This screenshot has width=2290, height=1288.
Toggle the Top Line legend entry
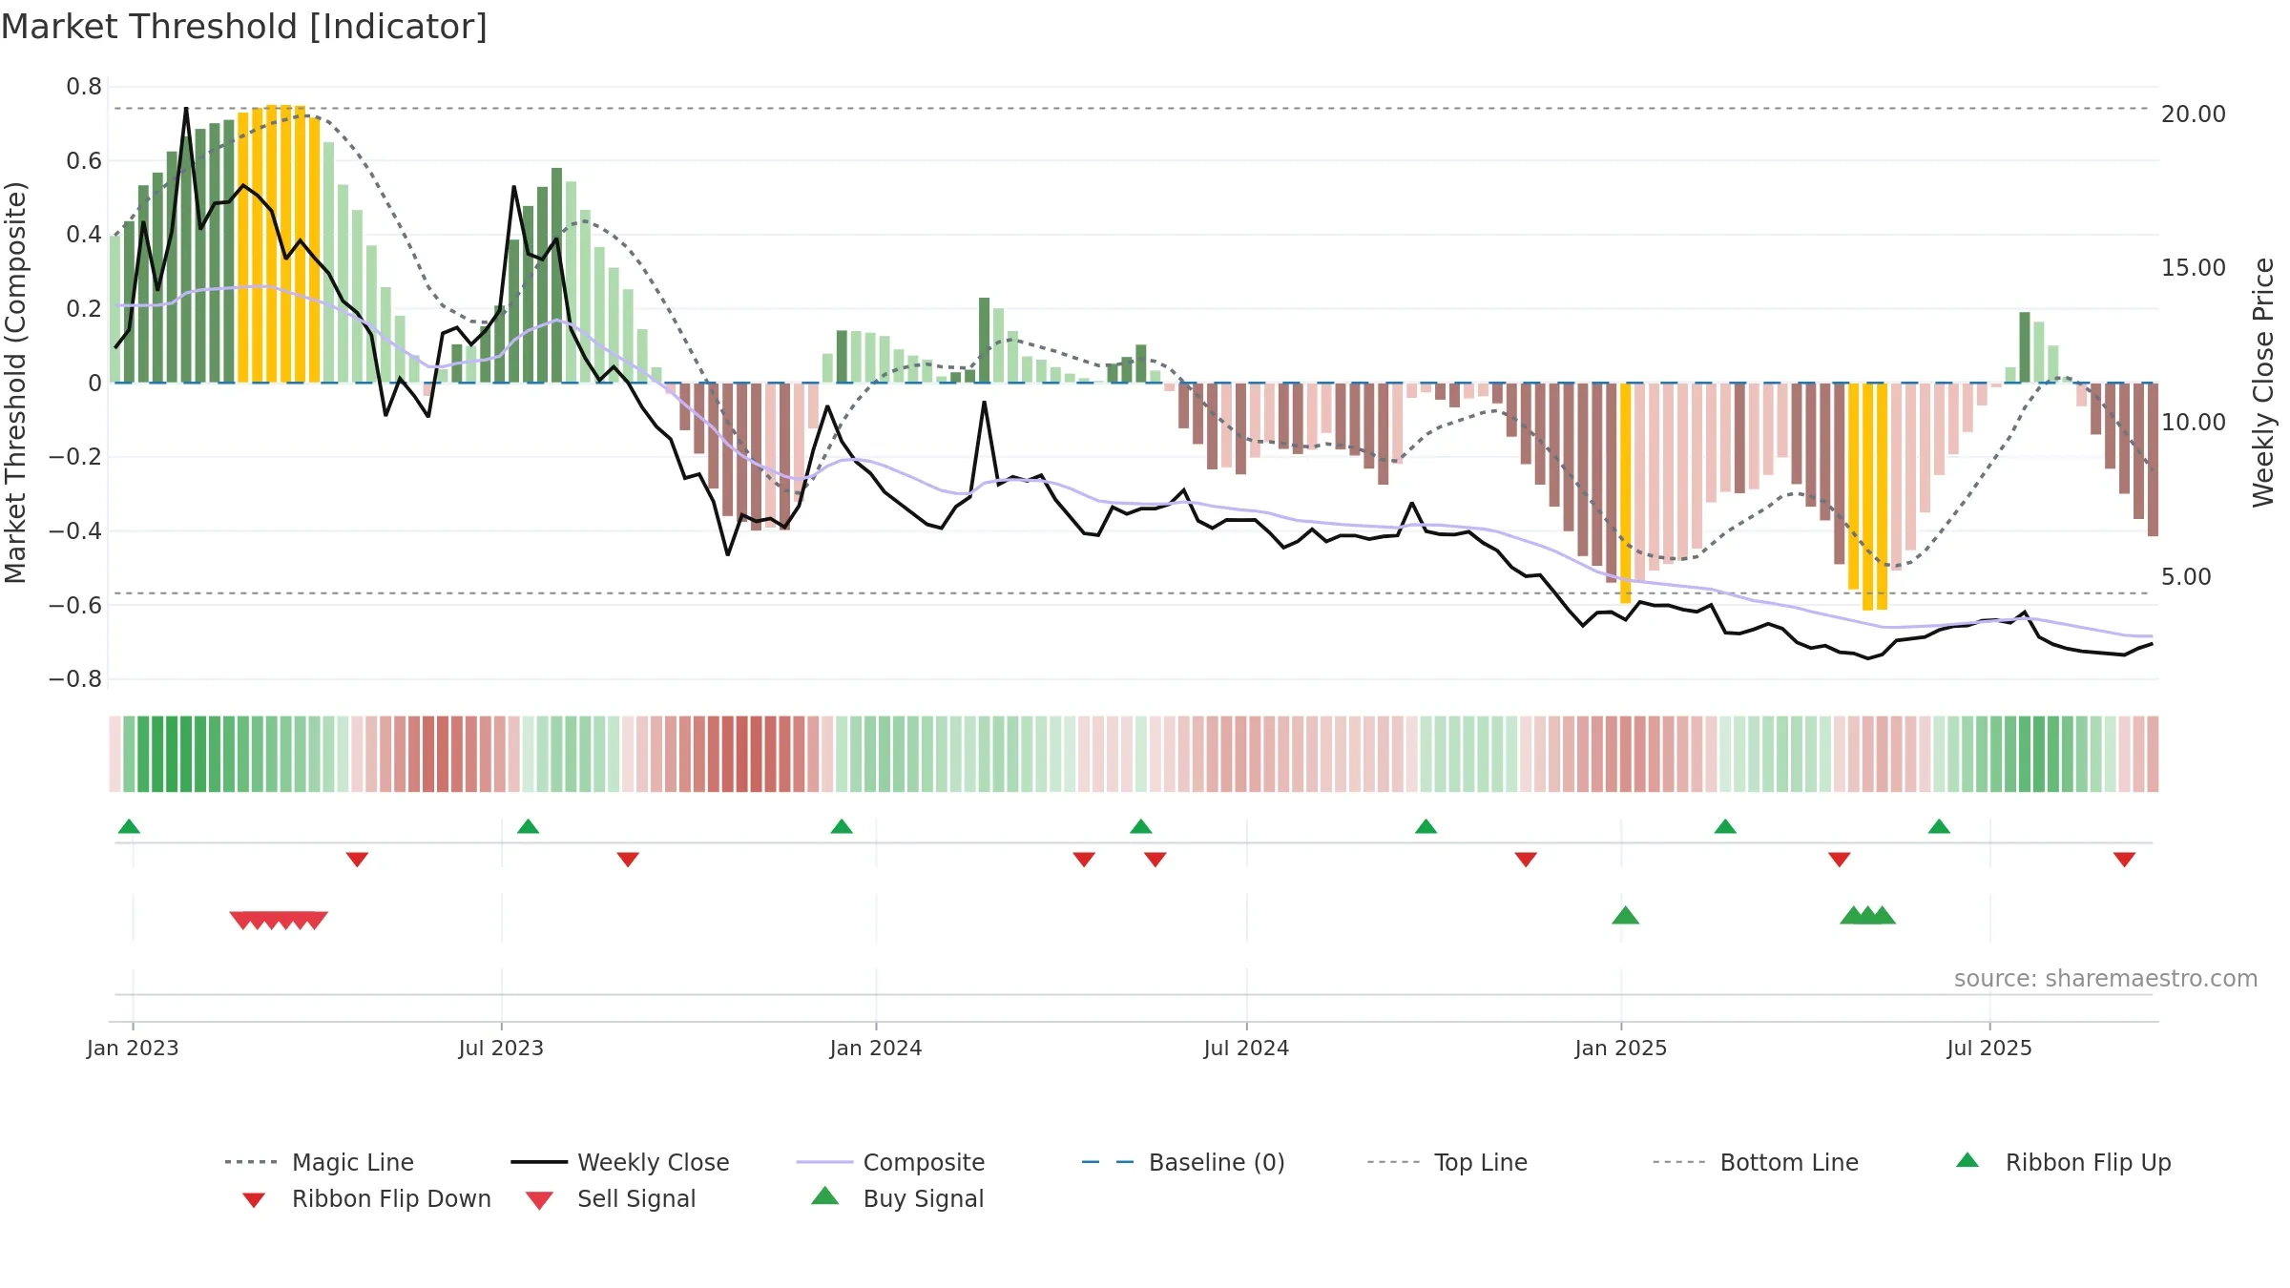point(1447,1163)
